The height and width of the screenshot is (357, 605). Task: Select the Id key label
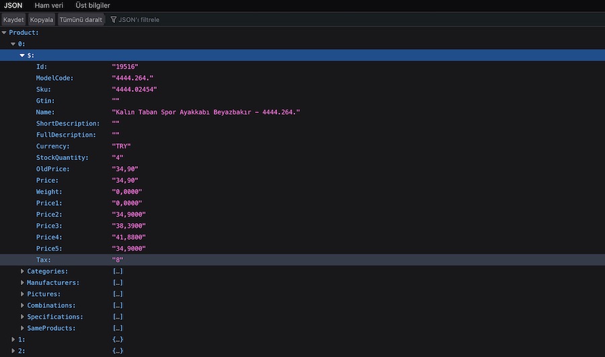pyautogui.click(x=42, y=67)
